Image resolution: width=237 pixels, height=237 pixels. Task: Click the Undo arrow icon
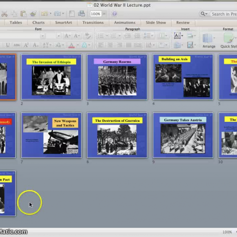(x=45, y=14)
